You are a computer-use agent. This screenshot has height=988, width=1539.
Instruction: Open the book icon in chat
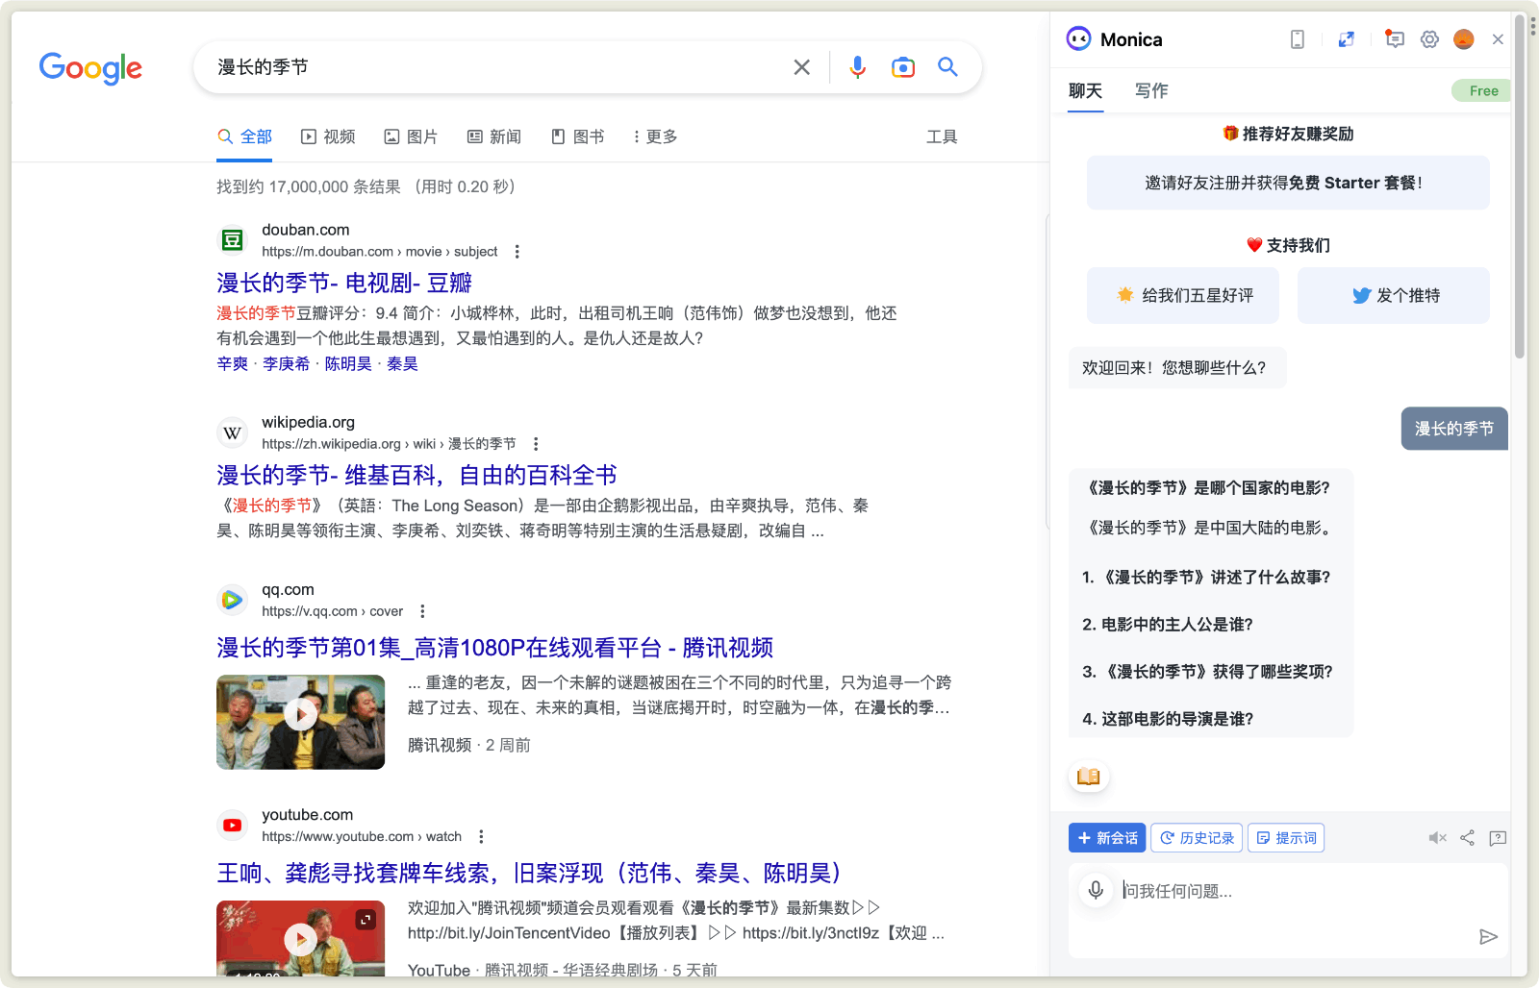(1089, 777)
